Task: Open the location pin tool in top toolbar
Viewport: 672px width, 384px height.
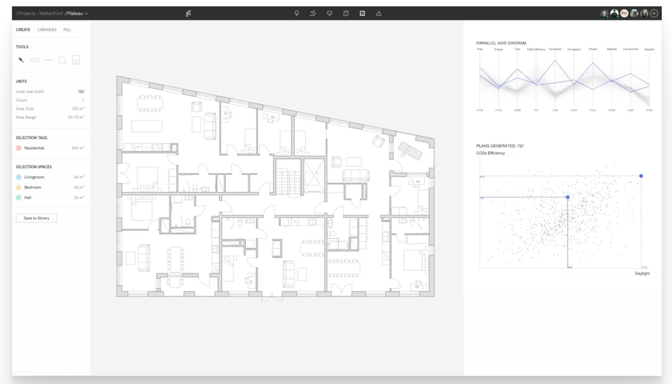Action: coord(297,13)
